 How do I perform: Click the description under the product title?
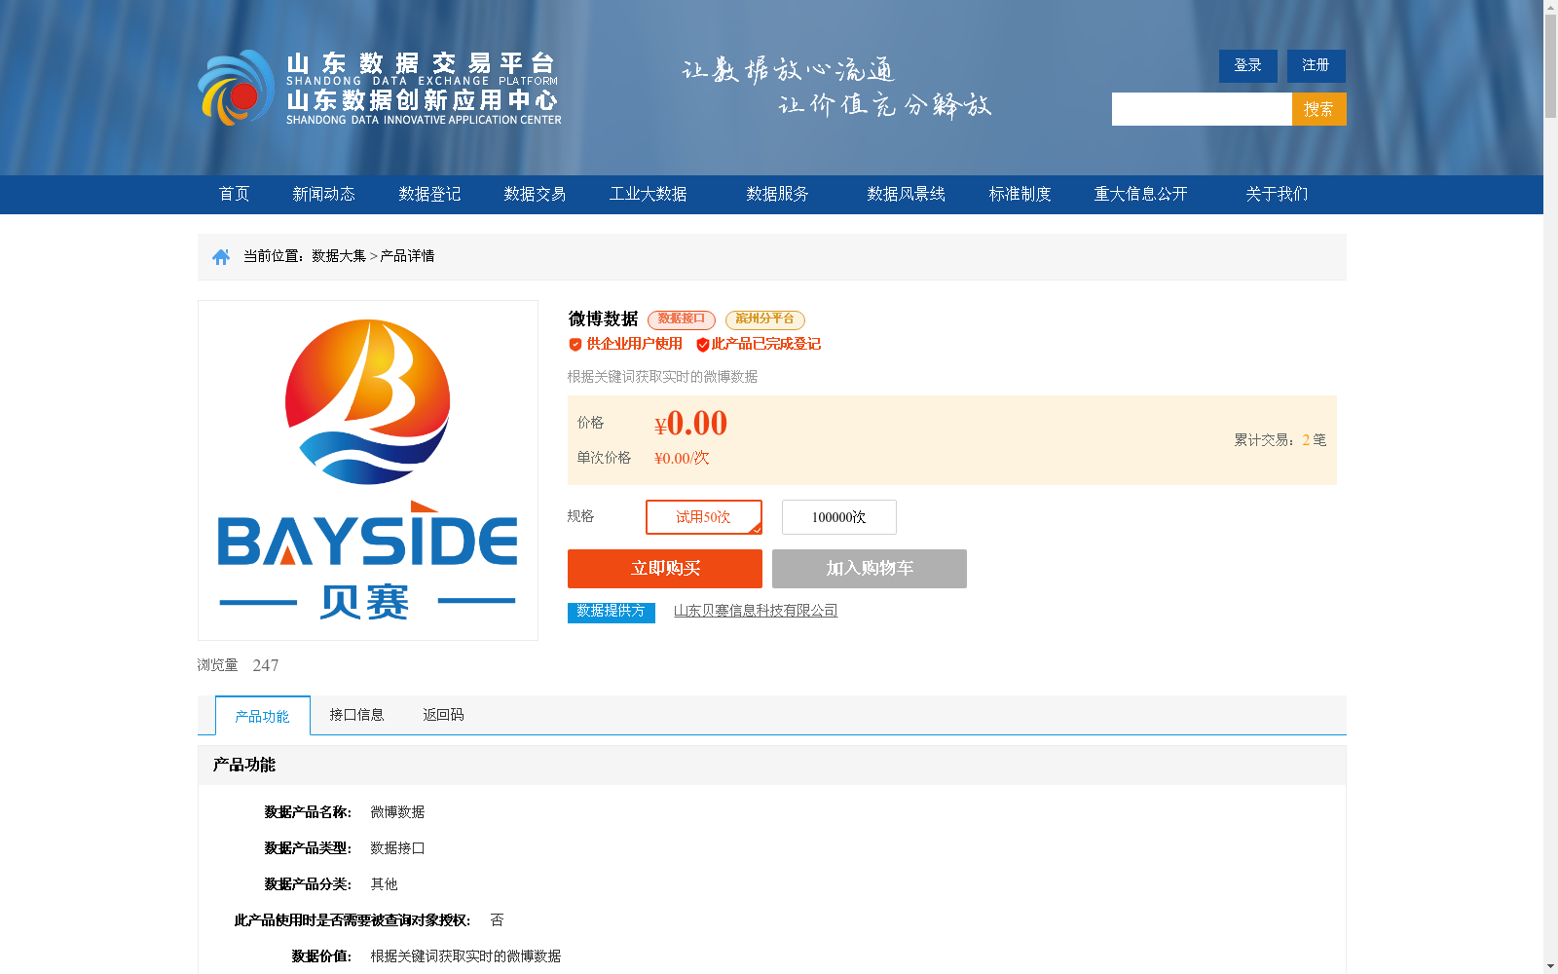click(663, 377)
